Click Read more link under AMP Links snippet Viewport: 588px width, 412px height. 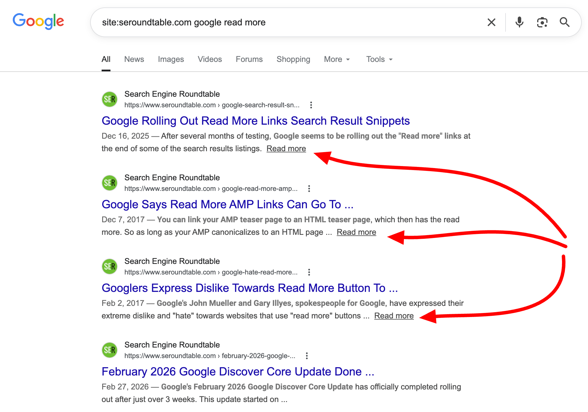[x=356, y=232]
